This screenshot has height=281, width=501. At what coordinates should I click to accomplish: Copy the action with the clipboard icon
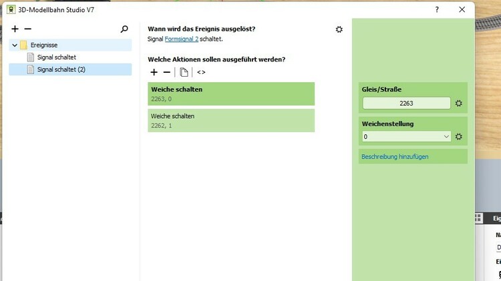(x=184, y=72)
